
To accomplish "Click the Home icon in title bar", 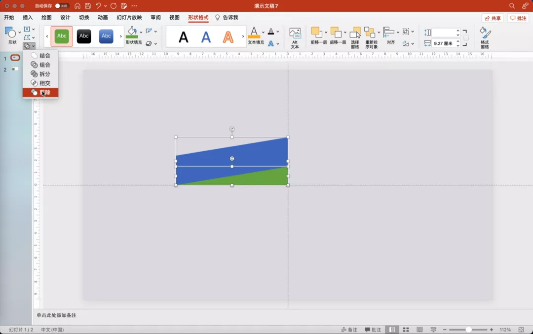I will (x=77, y=6).
